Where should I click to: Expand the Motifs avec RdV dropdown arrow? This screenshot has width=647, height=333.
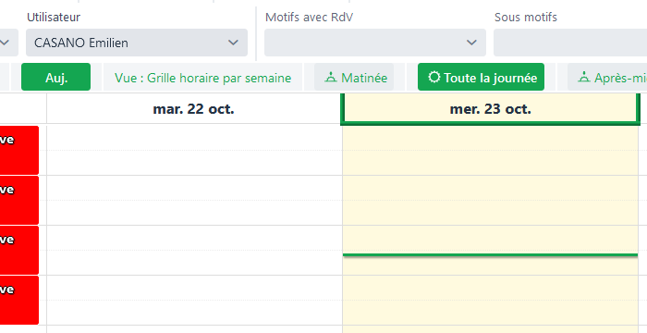(471, 43)
